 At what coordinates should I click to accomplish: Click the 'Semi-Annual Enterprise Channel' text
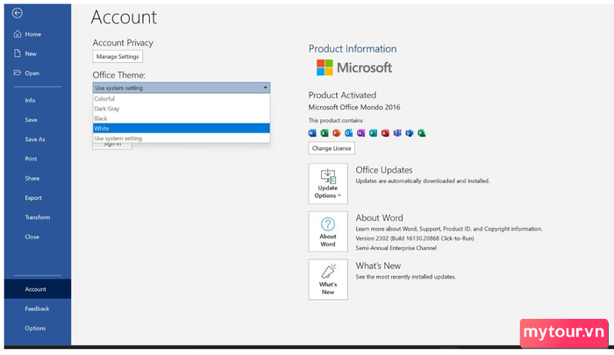[396, 248]
